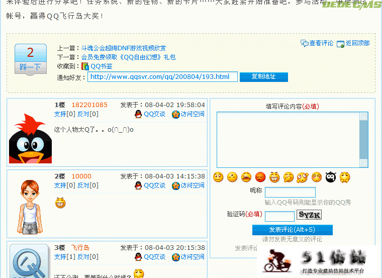Click QQ penguin icon on floor 2
The image size is (382, 278).
[138, 186]
